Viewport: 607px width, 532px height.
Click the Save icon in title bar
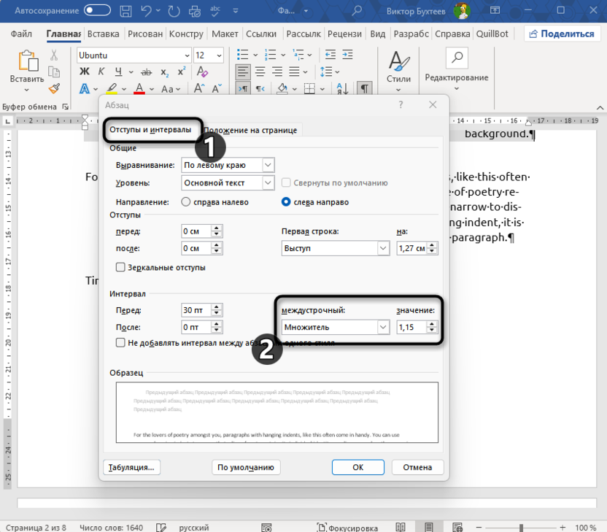[x=127, y=11]
